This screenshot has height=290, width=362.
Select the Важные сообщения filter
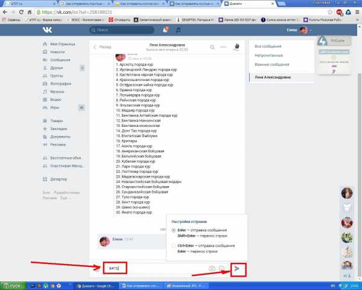[x=271, y=64]
